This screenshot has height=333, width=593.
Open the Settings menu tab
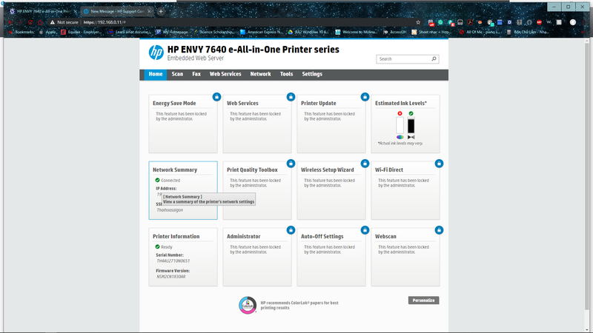[x=312, y=74]
